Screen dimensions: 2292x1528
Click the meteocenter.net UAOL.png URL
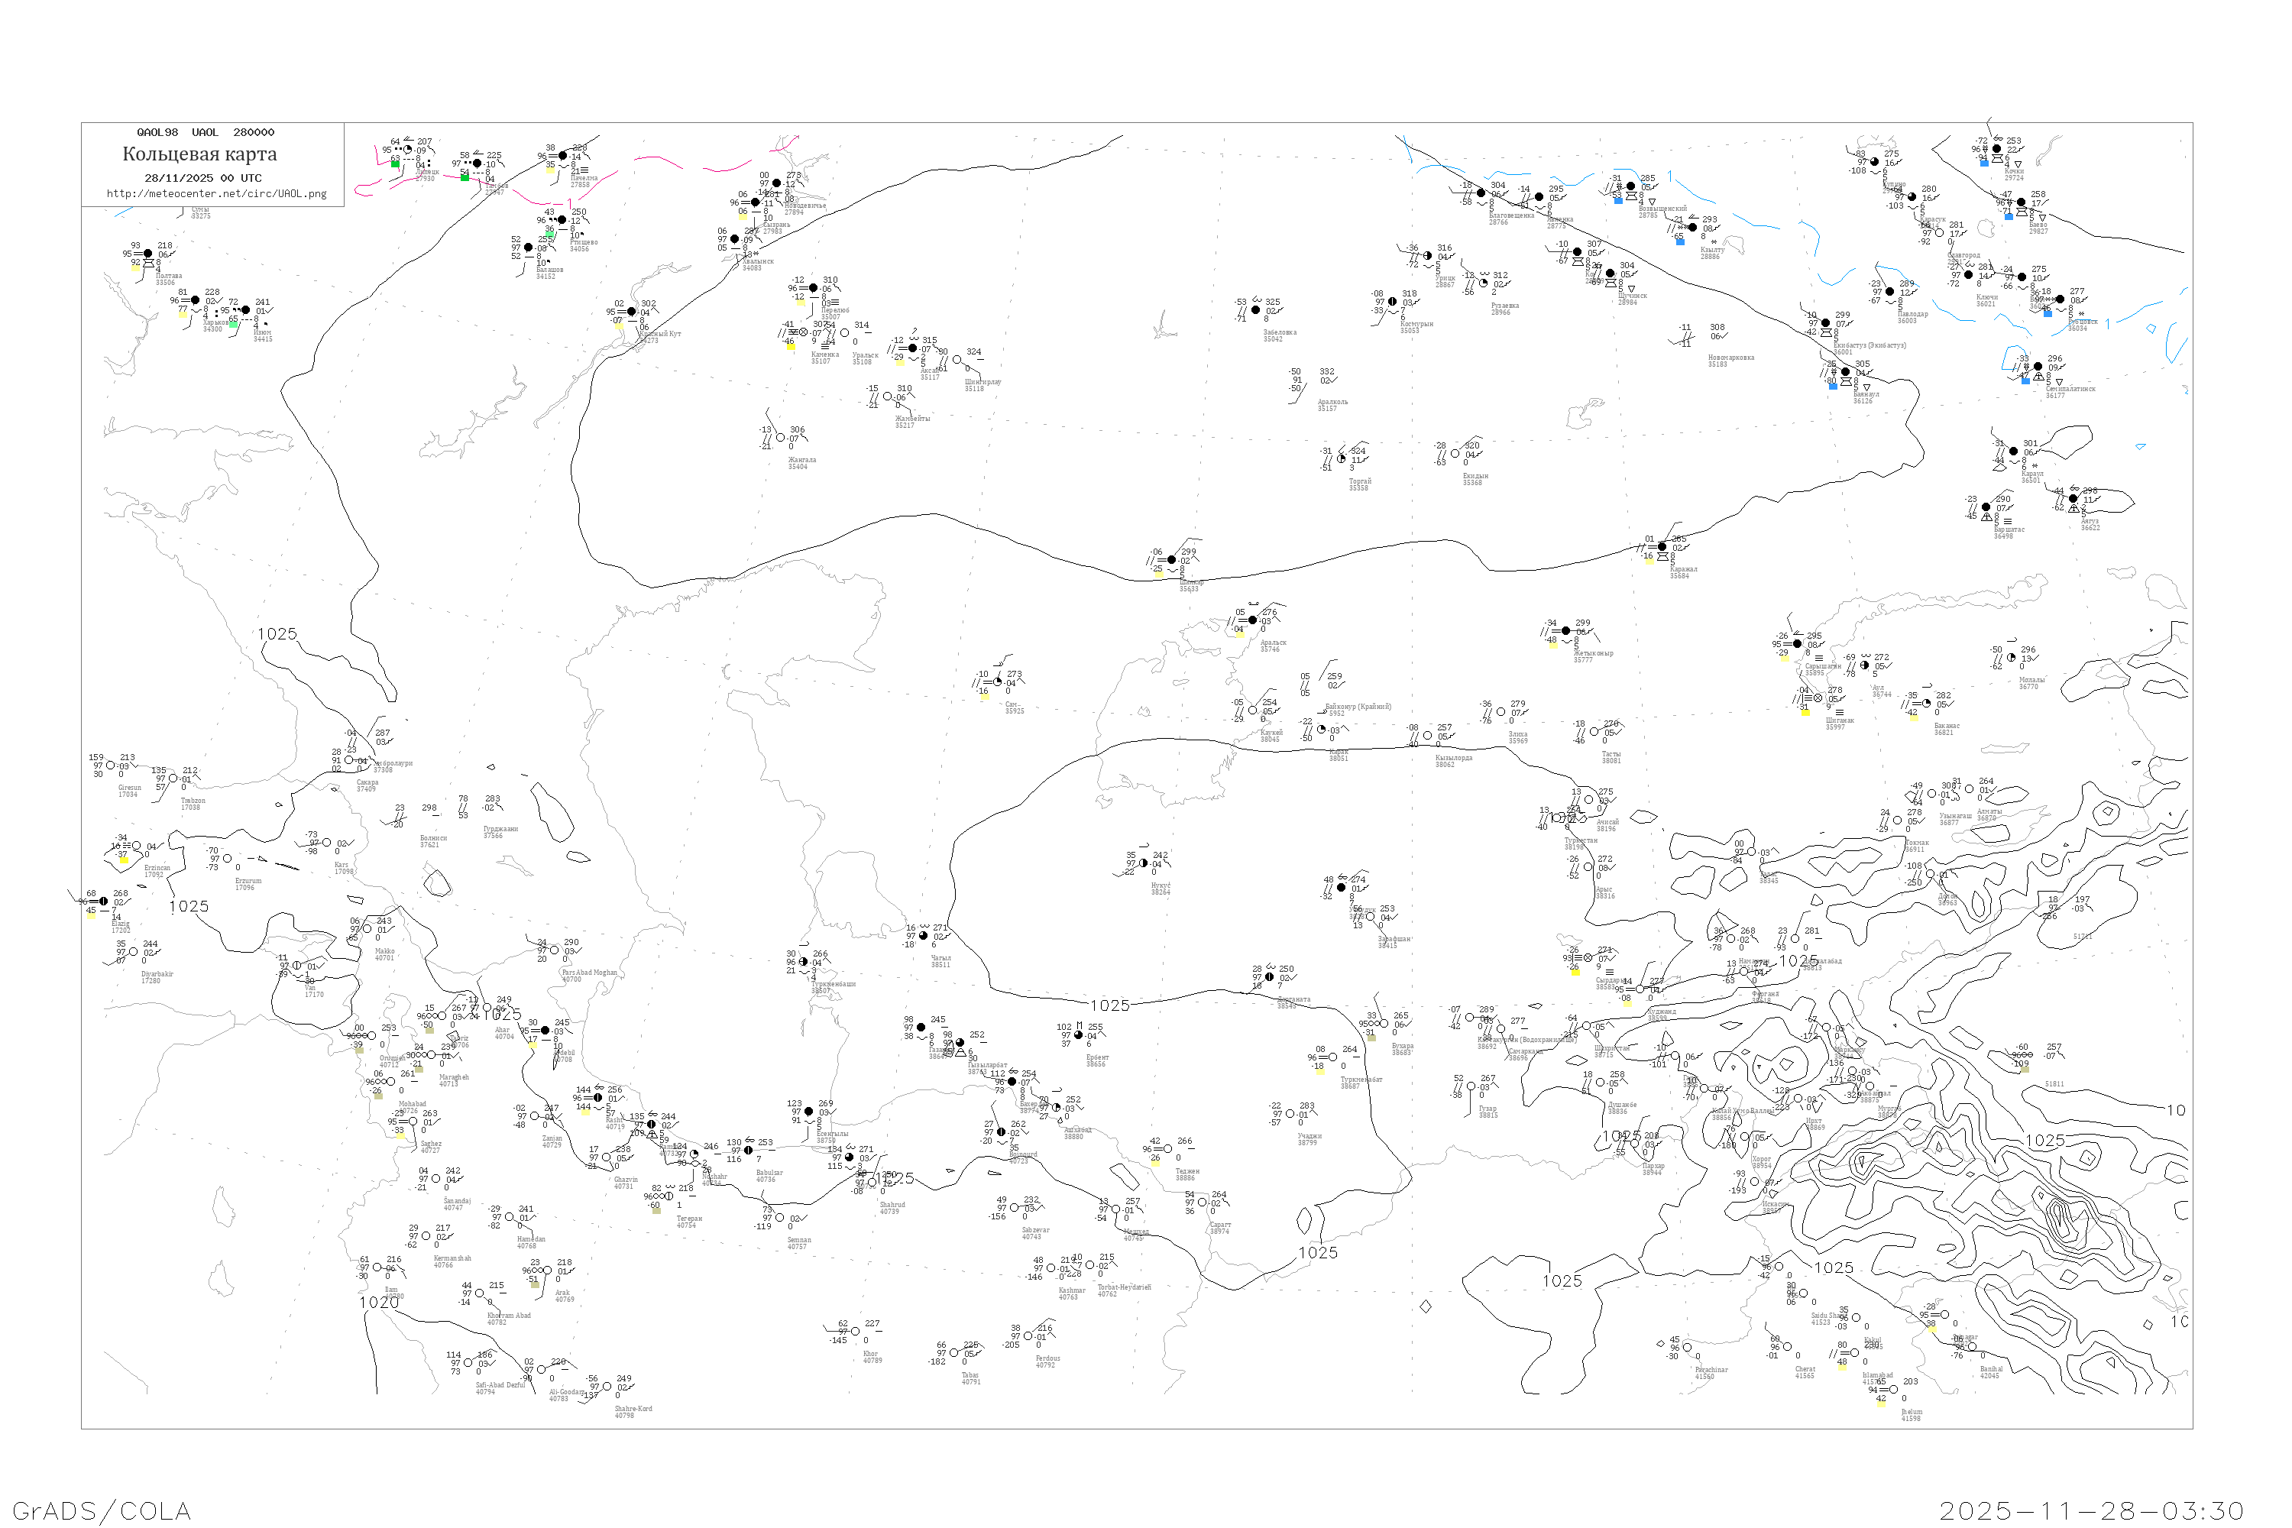click(x=216, y=194)
